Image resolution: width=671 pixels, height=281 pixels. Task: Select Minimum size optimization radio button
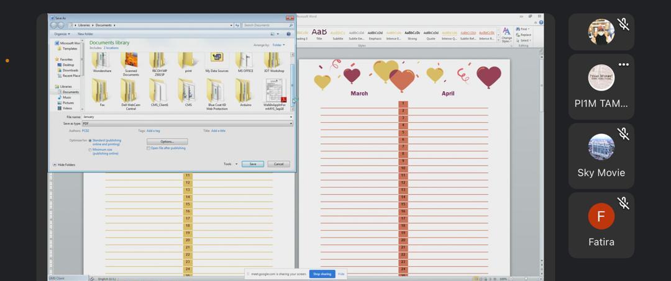90,150
